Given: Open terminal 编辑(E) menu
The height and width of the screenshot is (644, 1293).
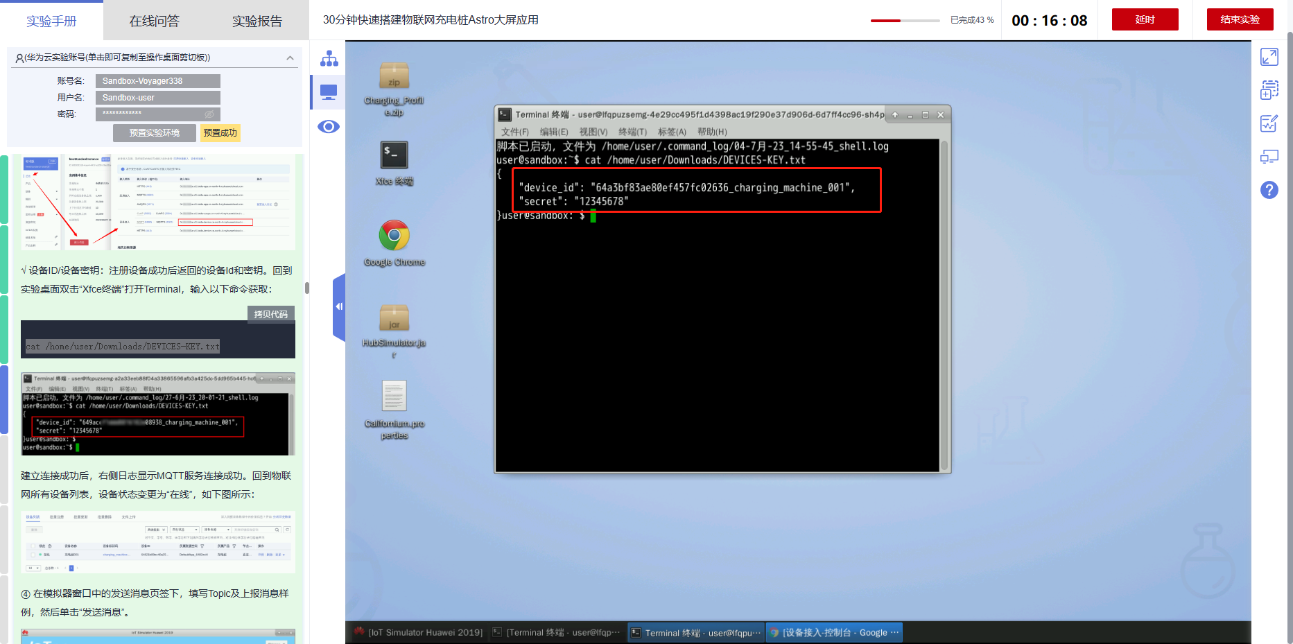Looking at the screenshot, I should [554, 132].
